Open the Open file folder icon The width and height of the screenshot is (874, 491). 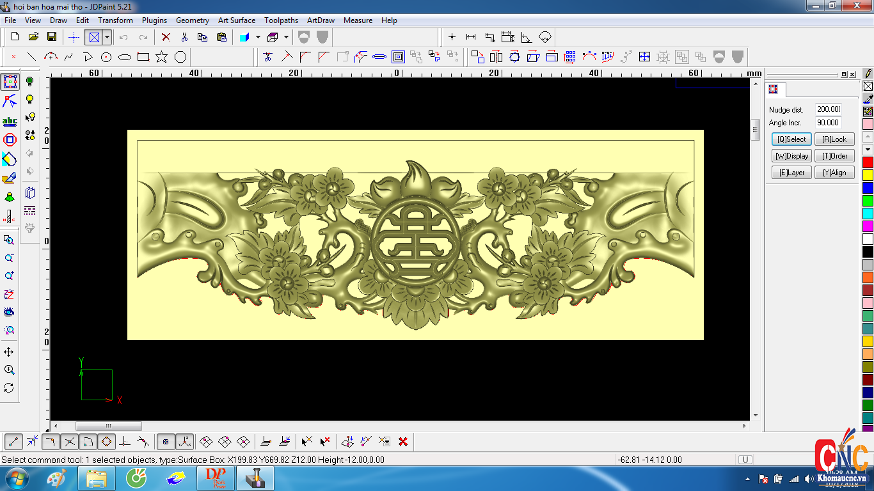tap(34, 37)
